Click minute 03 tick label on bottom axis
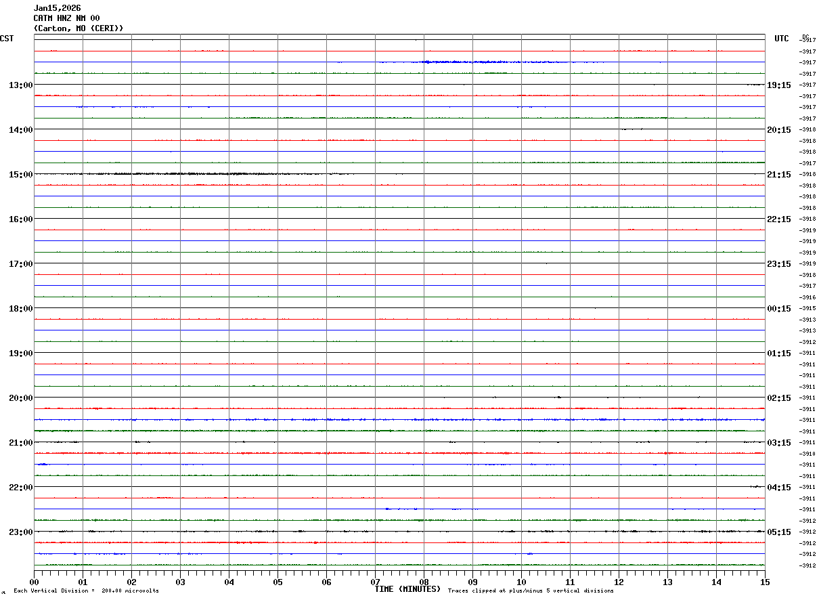 click(x=180, y=582)
